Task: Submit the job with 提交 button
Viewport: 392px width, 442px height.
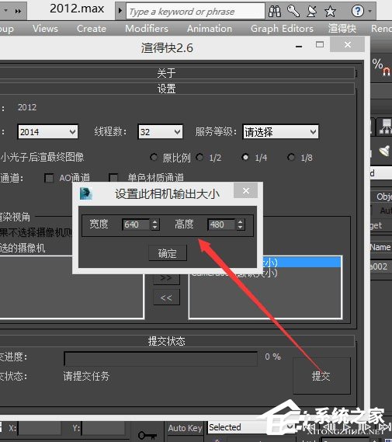Action: tap(321, 376)
